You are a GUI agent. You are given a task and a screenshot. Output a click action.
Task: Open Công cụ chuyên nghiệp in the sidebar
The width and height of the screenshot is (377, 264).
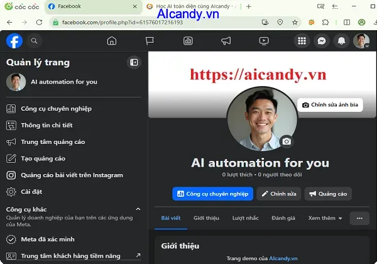(74, 109)
